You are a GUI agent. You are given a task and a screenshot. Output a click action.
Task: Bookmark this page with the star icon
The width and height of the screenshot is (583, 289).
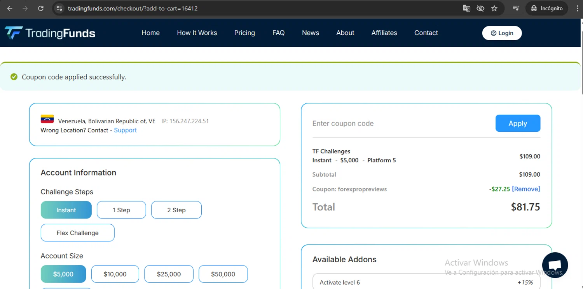pos(494,8)
